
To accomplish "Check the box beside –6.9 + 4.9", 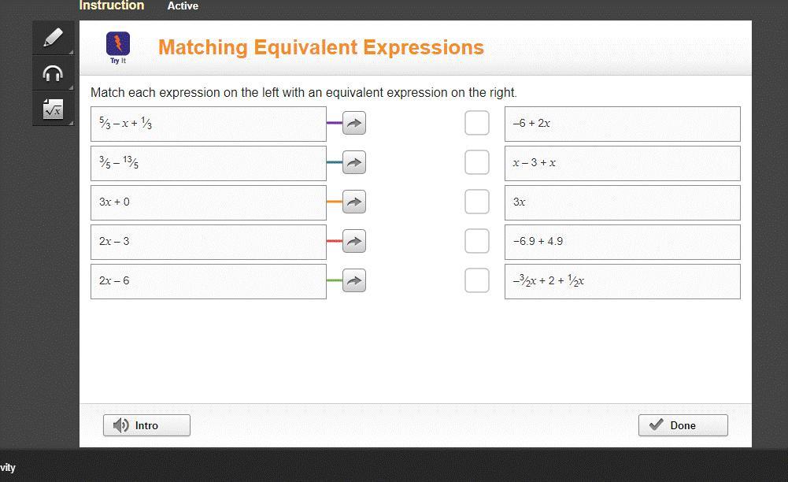I will [477, 241].
